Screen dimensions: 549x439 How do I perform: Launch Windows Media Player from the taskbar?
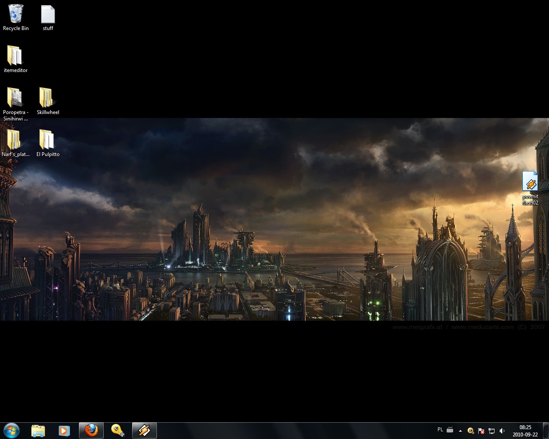click(x=64, y=430)
